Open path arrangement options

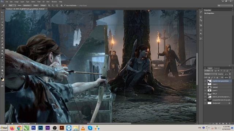coord(57,5)
